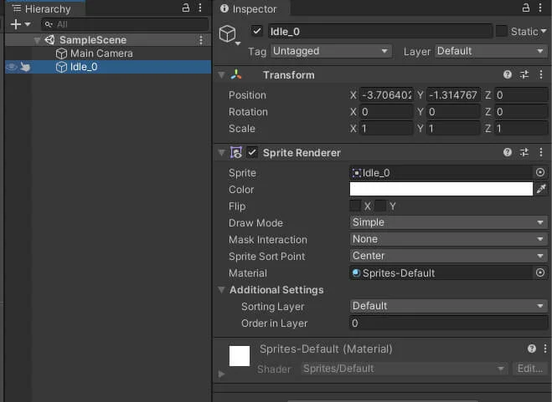Collapse the Additional Settings foldout
552x402 pixels.
tap(221, 290)
